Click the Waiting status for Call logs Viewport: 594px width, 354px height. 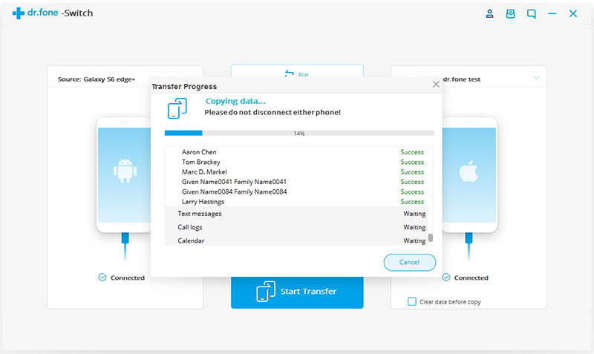click(x=414, y=227)
